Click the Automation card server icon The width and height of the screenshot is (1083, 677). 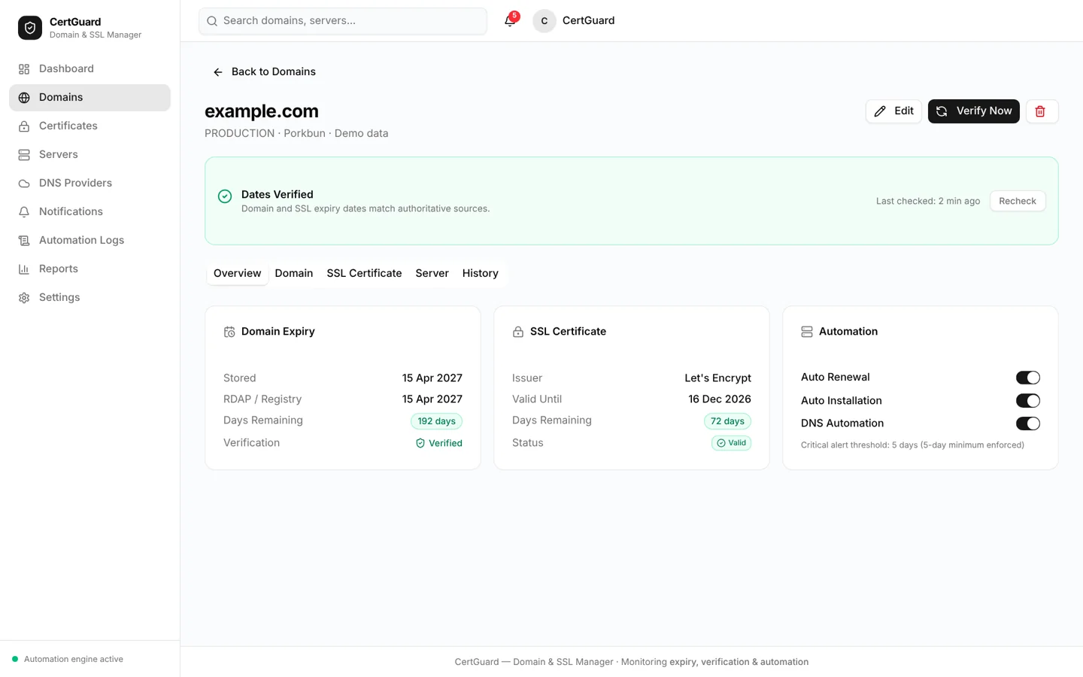click(x=807, y=332)
